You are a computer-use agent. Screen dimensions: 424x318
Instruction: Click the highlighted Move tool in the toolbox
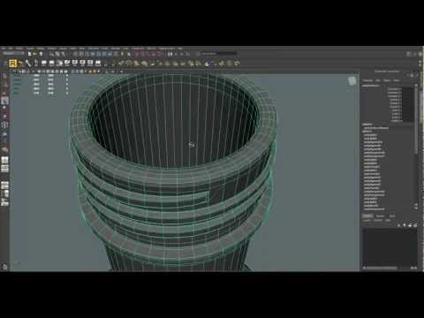[4, 101]
